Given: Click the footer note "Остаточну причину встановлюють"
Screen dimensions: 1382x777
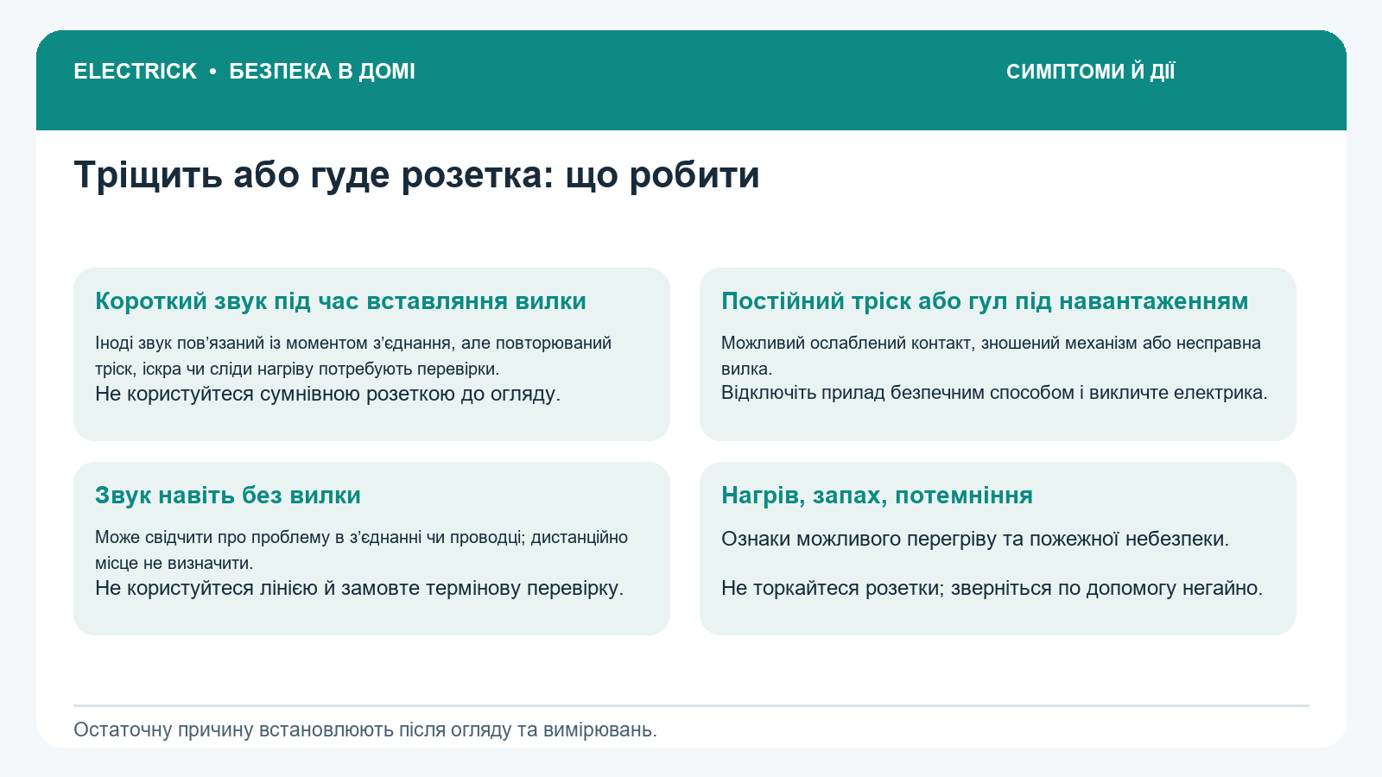Looking at the screenshot, I should click(365, 730).
